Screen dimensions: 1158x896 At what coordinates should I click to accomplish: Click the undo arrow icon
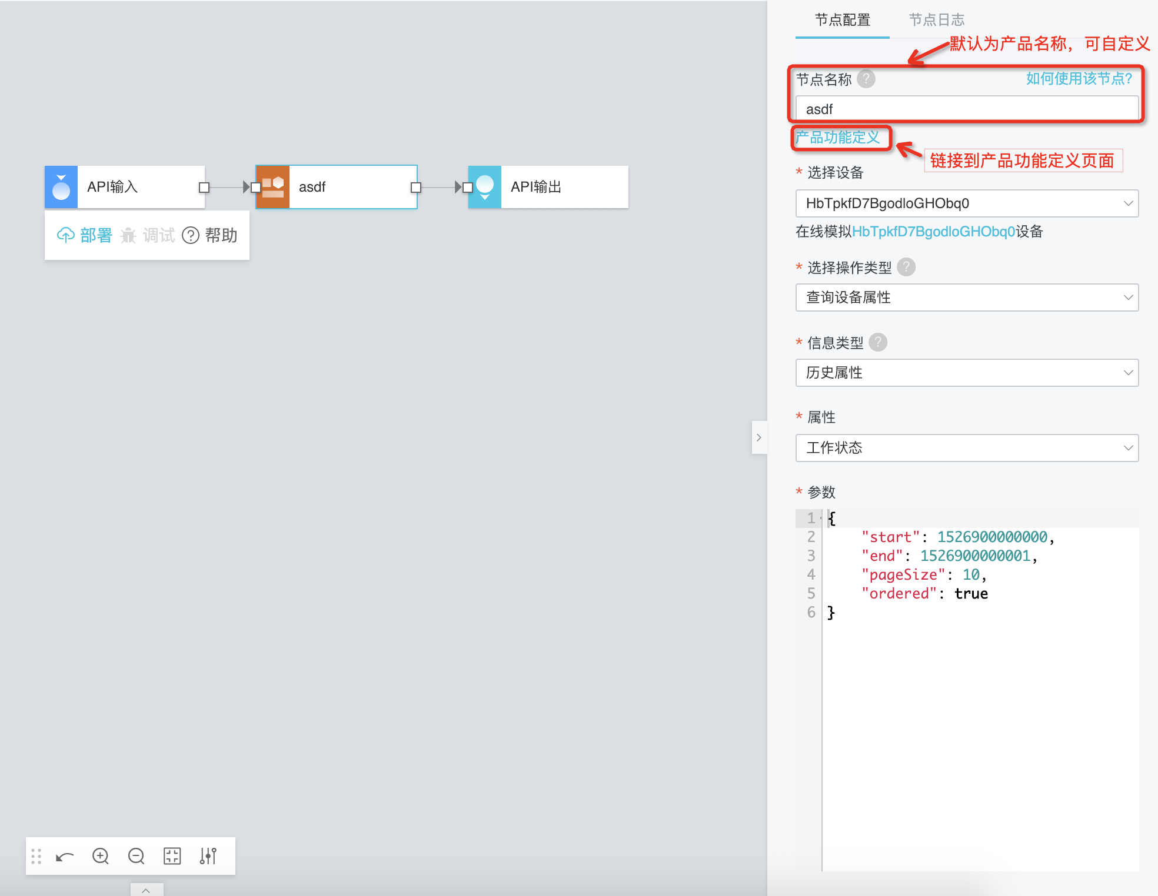point(65,856)
